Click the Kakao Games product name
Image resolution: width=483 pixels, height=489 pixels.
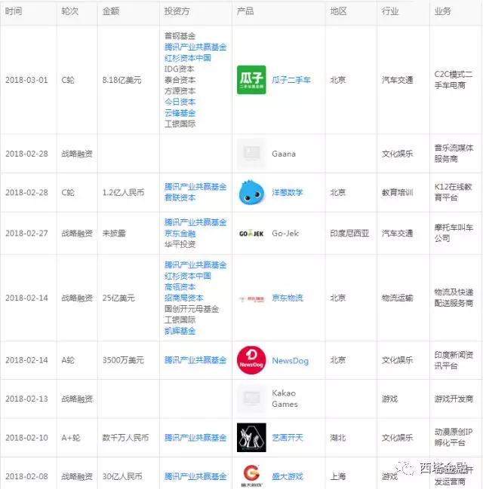(285, 399)
